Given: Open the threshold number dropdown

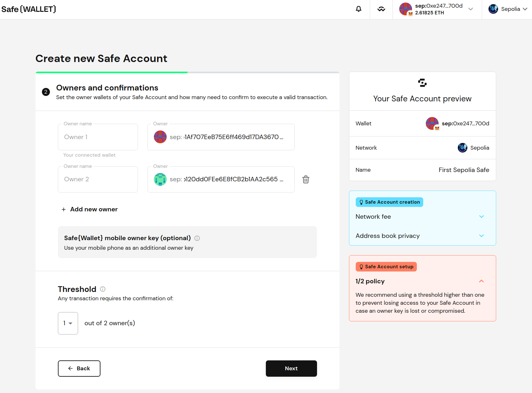Looking at the screenshot, I should [68, 323].
